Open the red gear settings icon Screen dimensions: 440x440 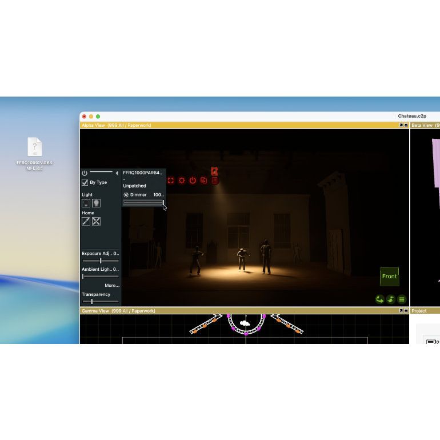tap(182, 181)
